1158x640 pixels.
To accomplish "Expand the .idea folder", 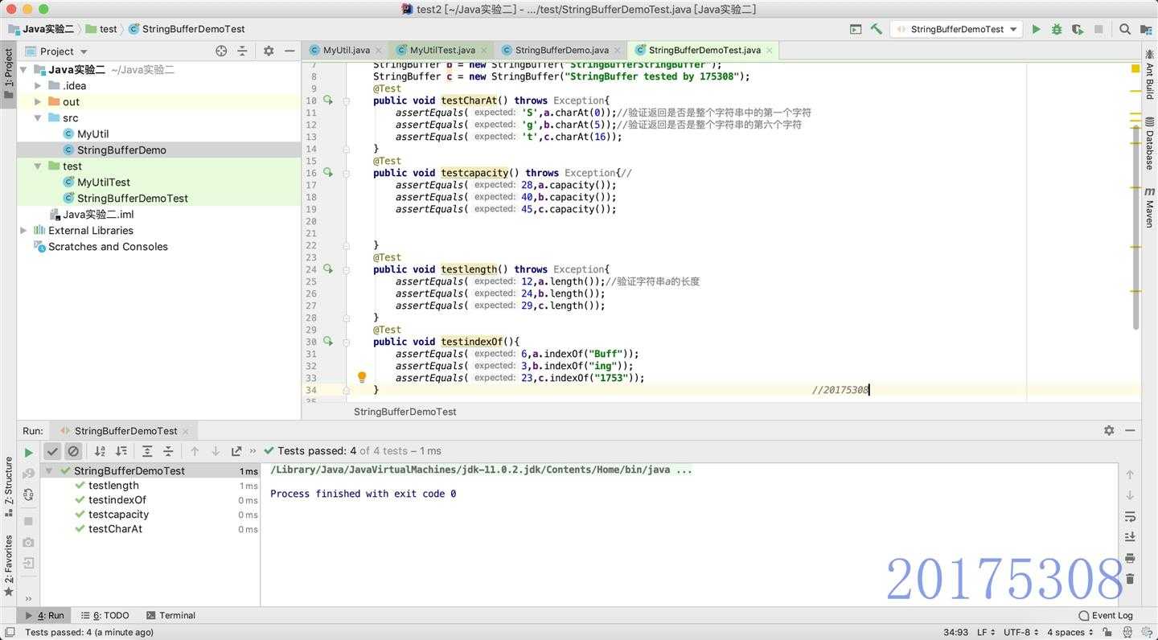I will (x=38, y=85).
